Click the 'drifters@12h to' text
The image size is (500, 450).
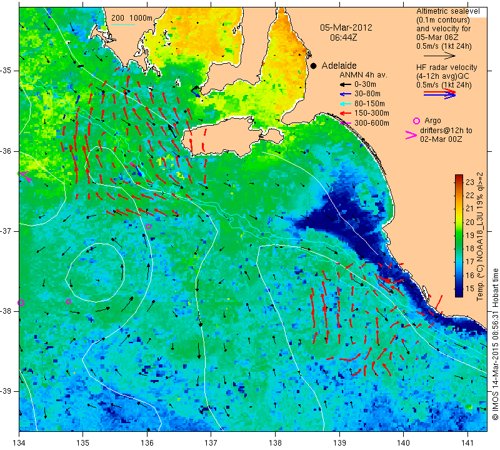(x=446, y=131)
